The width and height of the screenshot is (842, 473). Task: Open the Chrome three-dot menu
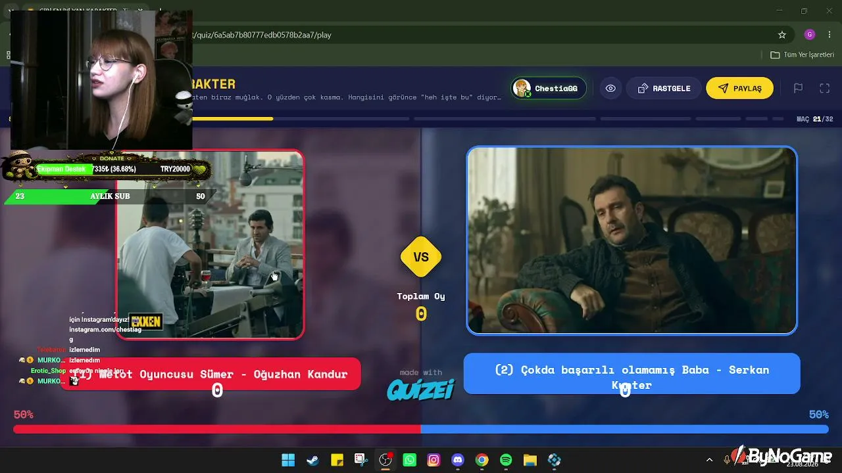pos(830,35)
